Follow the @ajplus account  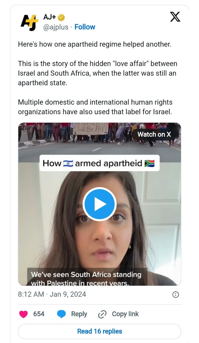(x=85, y=27)
